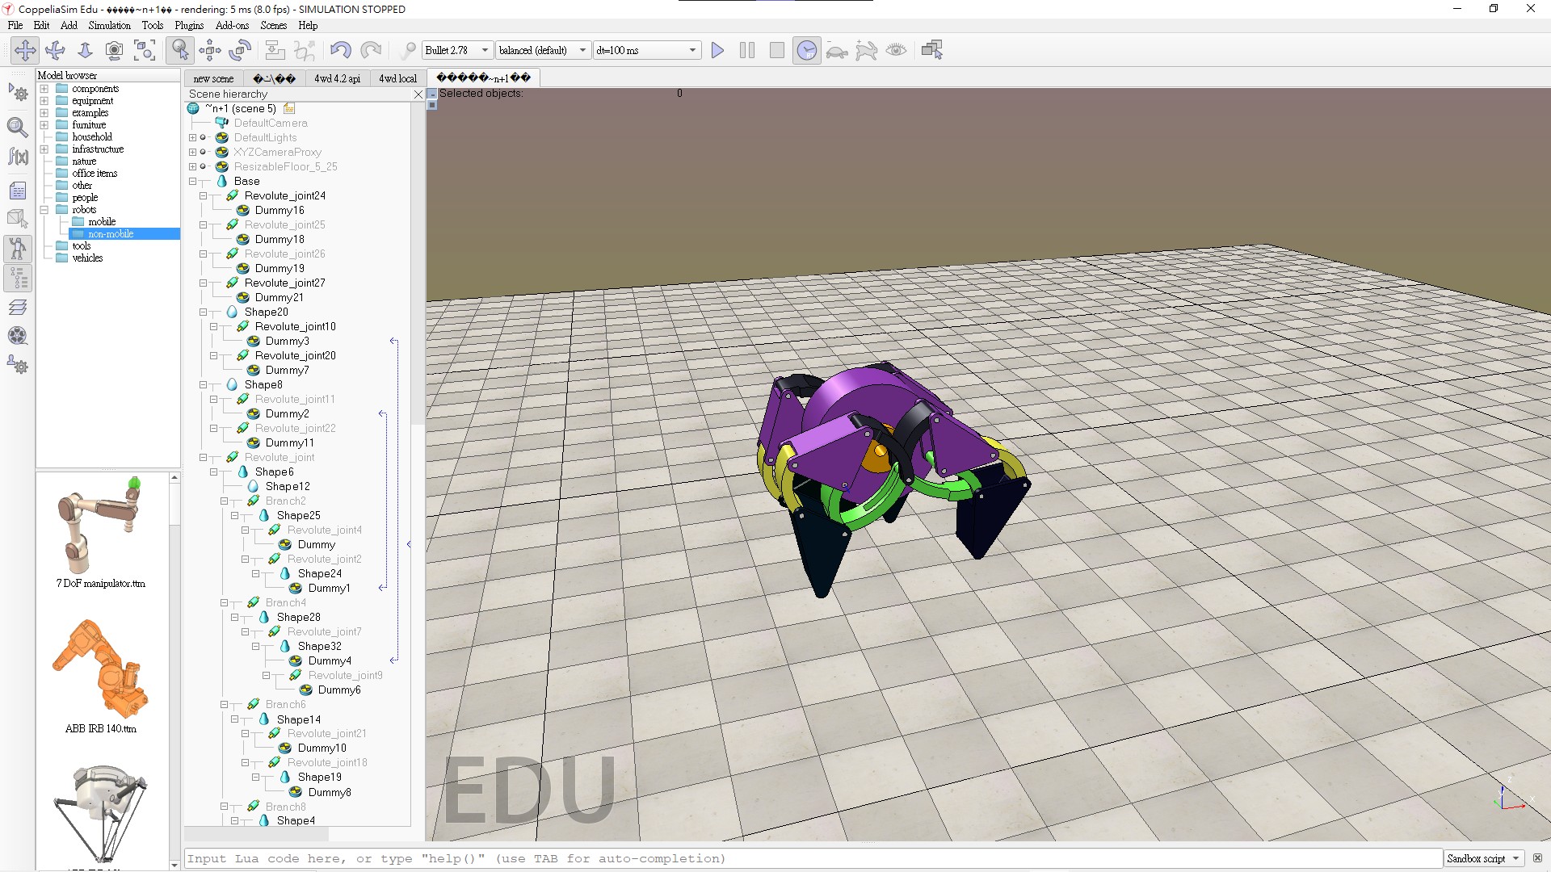
Task: Select Revolute_joint24 in the hierarchy
Action: point(285,196)
